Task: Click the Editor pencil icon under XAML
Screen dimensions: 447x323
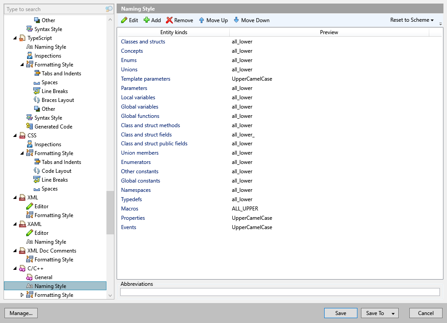Action: coord(31,233)
